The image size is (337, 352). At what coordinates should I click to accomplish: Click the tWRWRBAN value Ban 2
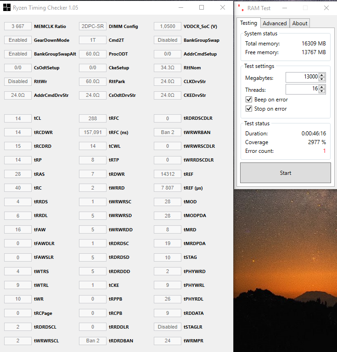coord(168,132)
